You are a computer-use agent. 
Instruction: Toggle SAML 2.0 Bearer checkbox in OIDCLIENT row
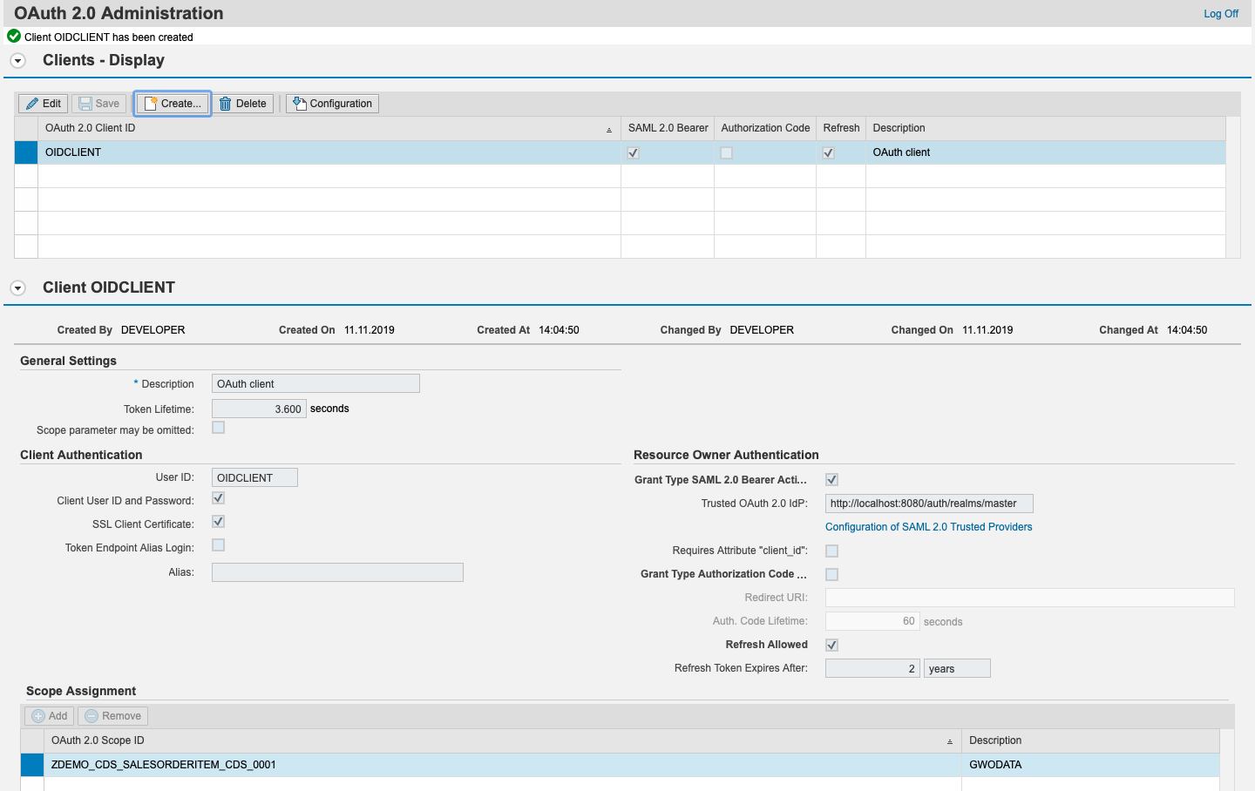point(634,153)
